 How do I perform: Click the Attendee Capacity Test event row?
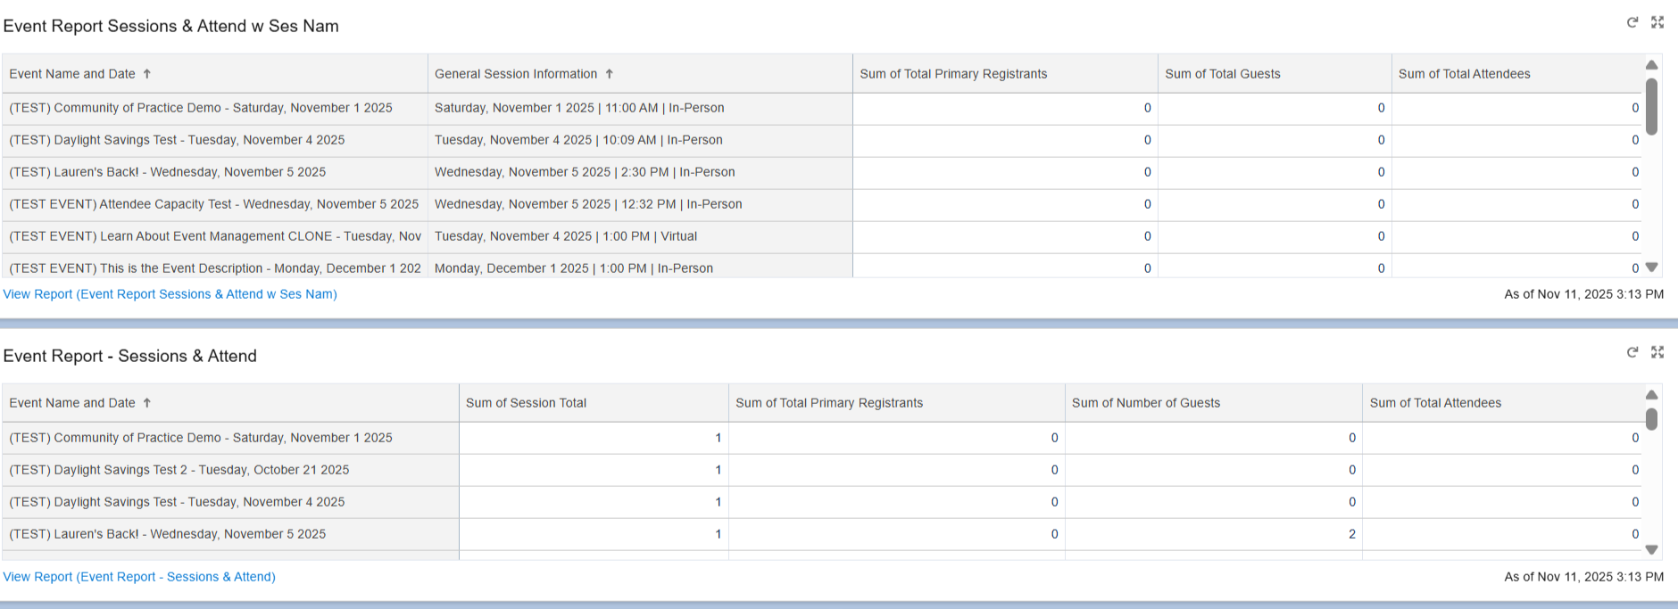point(213,204)
